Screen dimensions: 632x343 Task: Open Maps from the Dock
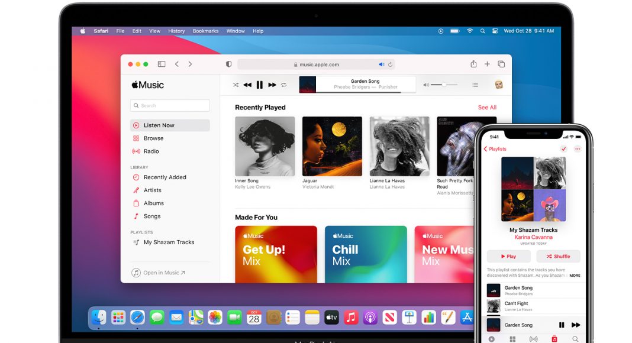pos(196,318)
